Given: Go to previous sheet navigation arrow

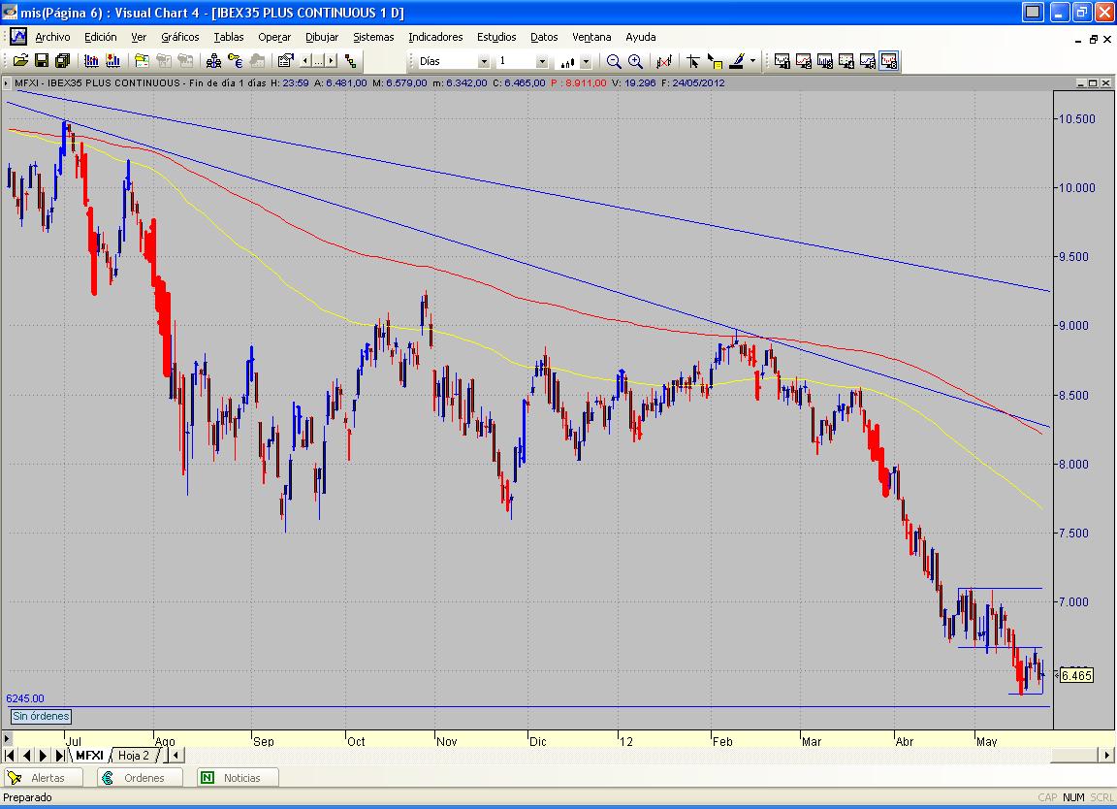Looking at the screenshot, I should 26,755.
